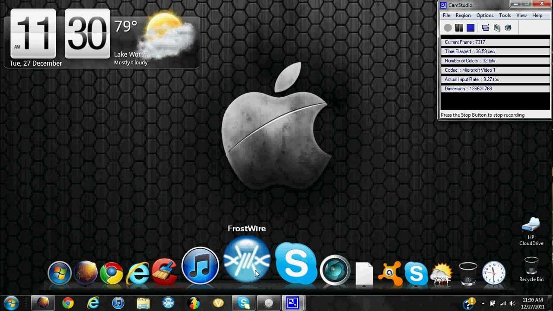Open the Help menu in CamStudio
The width and height of the screenshot is (553, 311).
pos(537,15)
